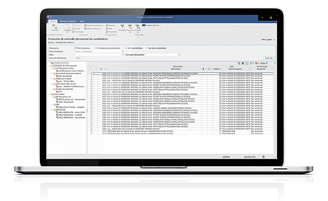The width and height of the screenshot is (328, 201).
Task: Collapse the Filtri rapidi panel
Action: click(274, 40)
